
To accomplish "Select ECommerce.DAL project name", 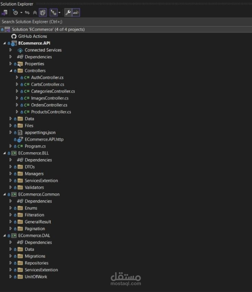I will (34, 235).
